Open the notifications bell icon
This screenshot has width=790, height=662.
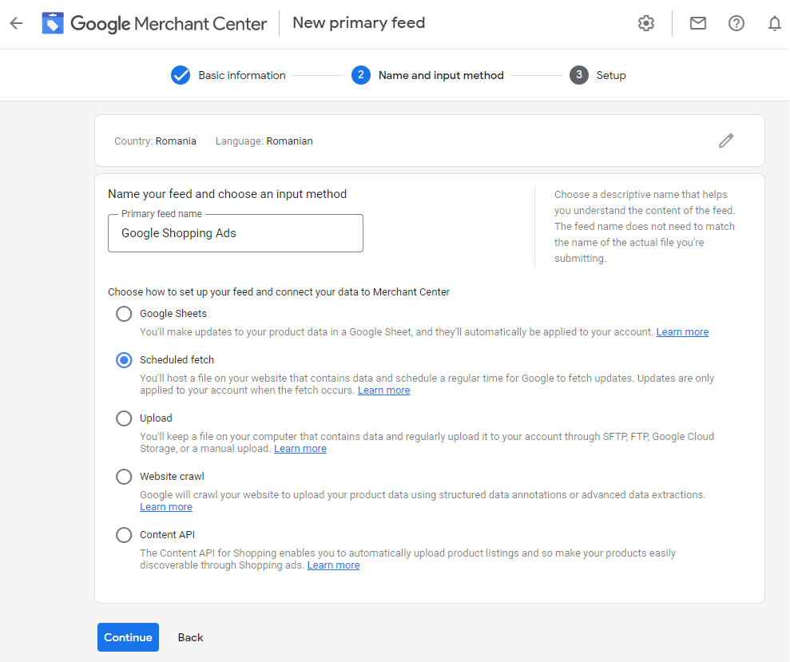pyautogui.click(x=774, y=23)
